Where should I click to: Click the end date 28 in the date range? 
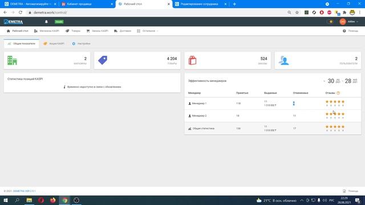tap(348, 81)
